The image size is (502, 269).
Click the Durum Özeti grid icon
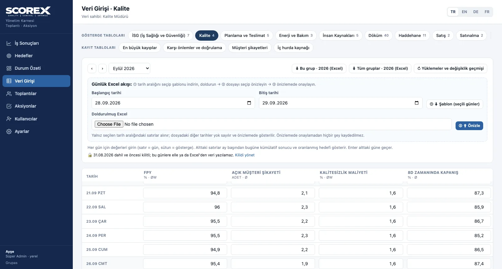click(9, 68)
